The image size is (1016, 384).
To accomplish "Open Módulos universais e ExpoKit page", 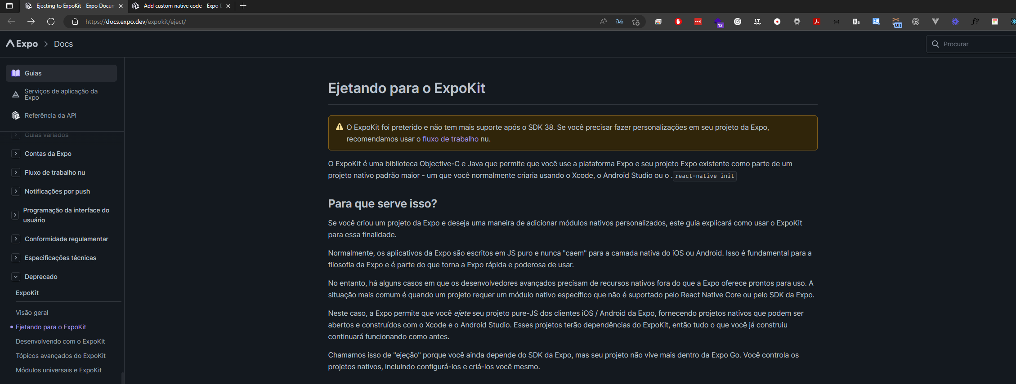I will [58, 370].
